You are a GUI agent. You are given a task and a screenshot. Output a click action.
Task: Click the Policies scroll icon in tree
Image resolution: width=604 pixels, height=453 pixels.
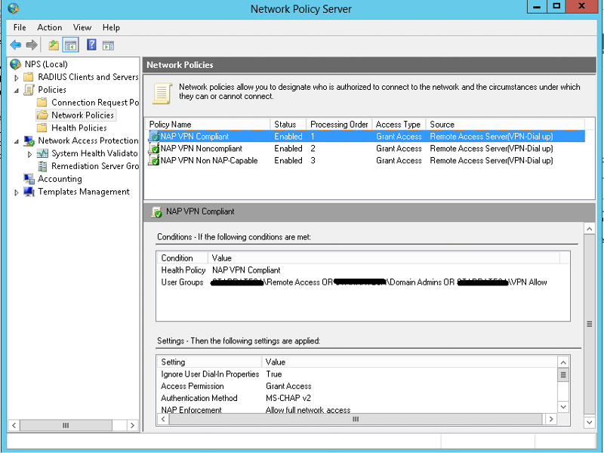point(29,89)
